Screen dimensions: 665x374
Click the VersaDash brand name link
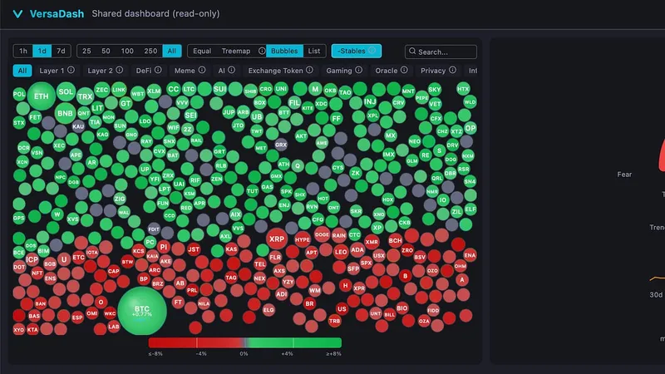(57, 14)
